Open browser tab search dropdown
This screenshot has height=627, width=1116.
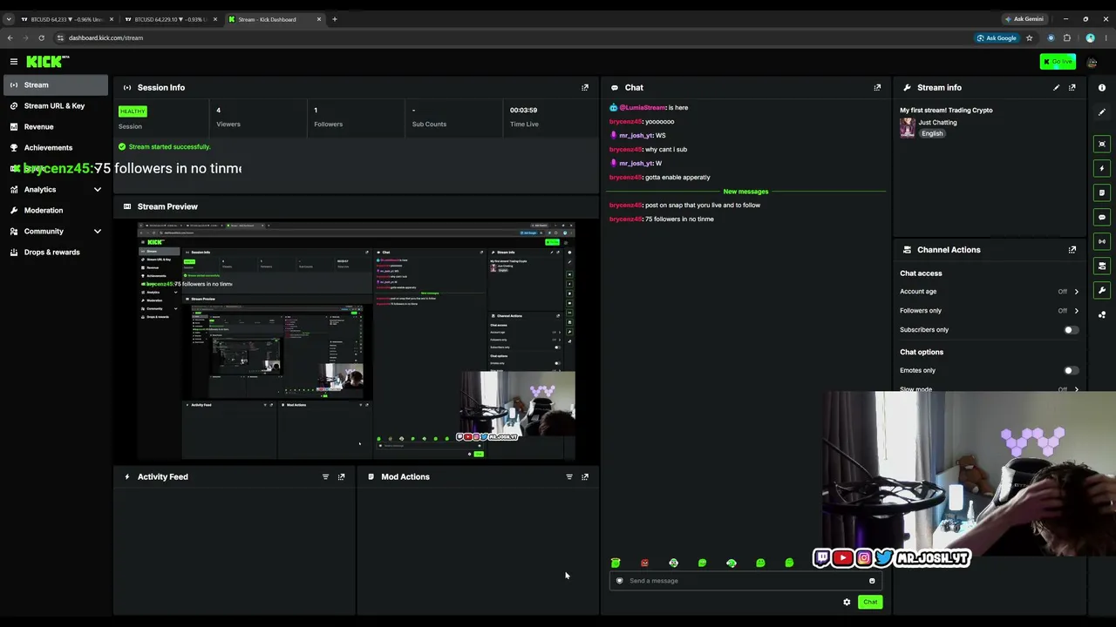(x=9, y=19)
